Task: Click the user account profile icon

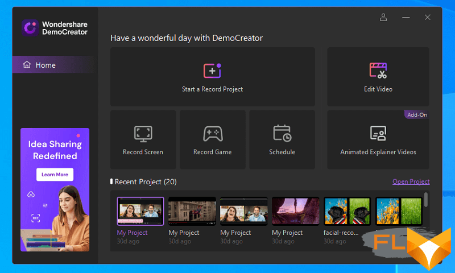Action: click(384, 18)
